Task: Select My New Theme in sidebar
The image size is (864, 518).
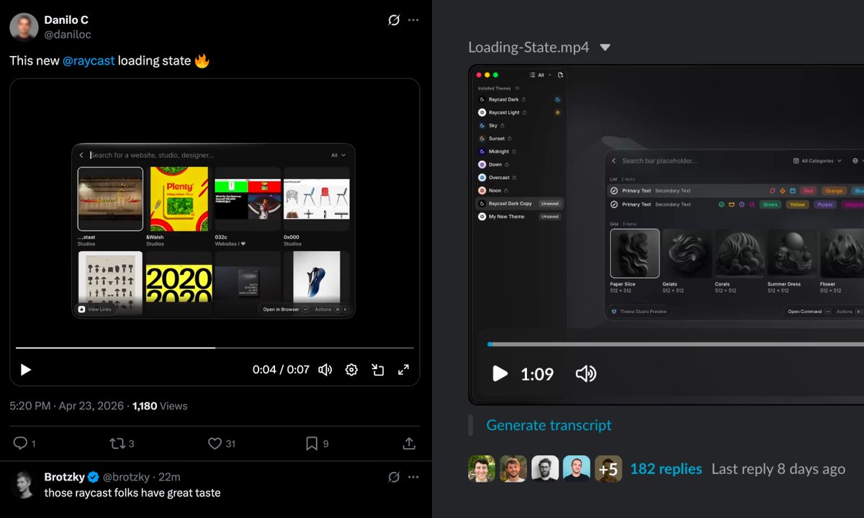Action: pos(518,217)
